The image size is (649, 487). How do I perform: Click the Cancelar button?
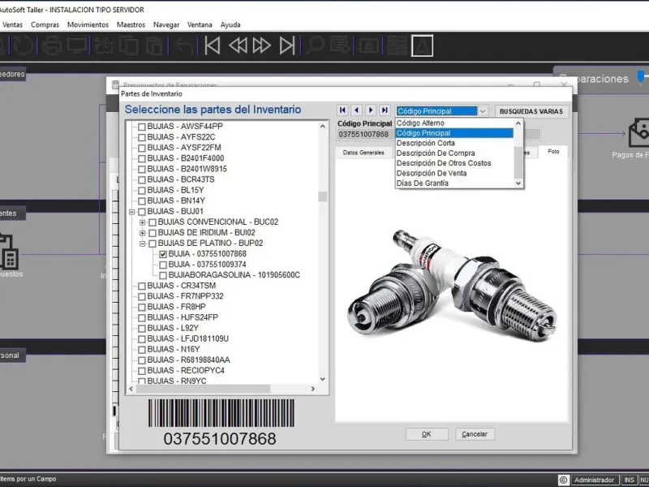point(475,434)
